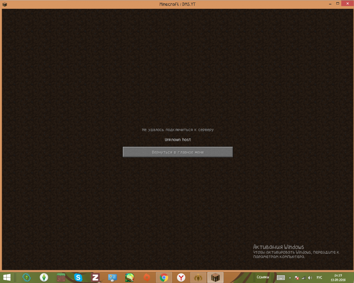Open the clock and date calendar

[338, 277]
